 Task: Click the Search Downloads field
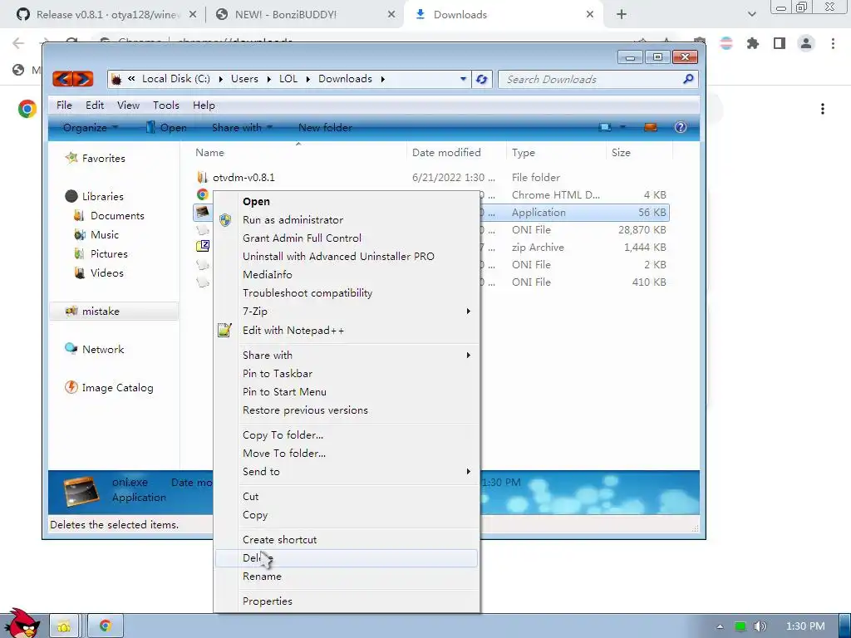point(592,79)
